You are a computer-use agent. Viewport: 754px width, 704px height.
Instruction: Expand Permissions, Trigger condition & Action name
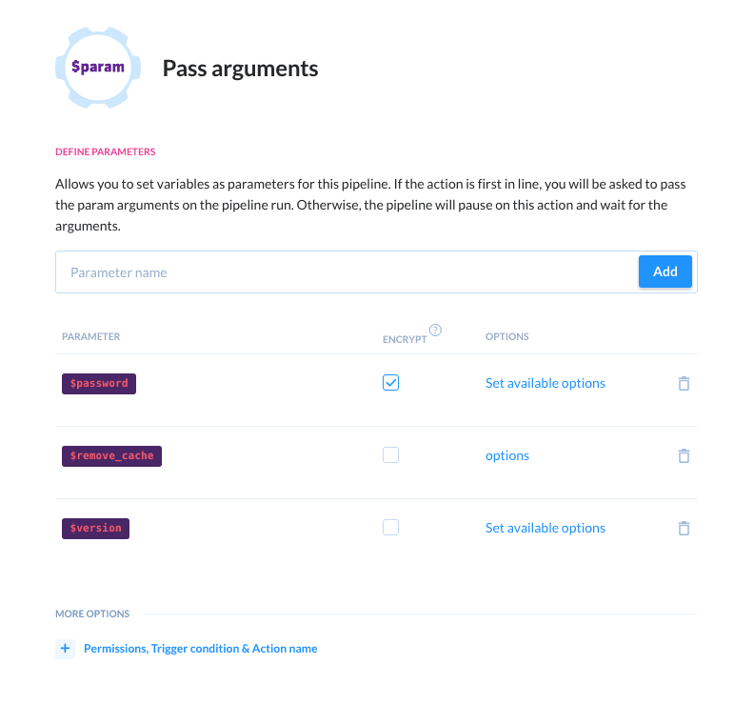coord(200,649)
